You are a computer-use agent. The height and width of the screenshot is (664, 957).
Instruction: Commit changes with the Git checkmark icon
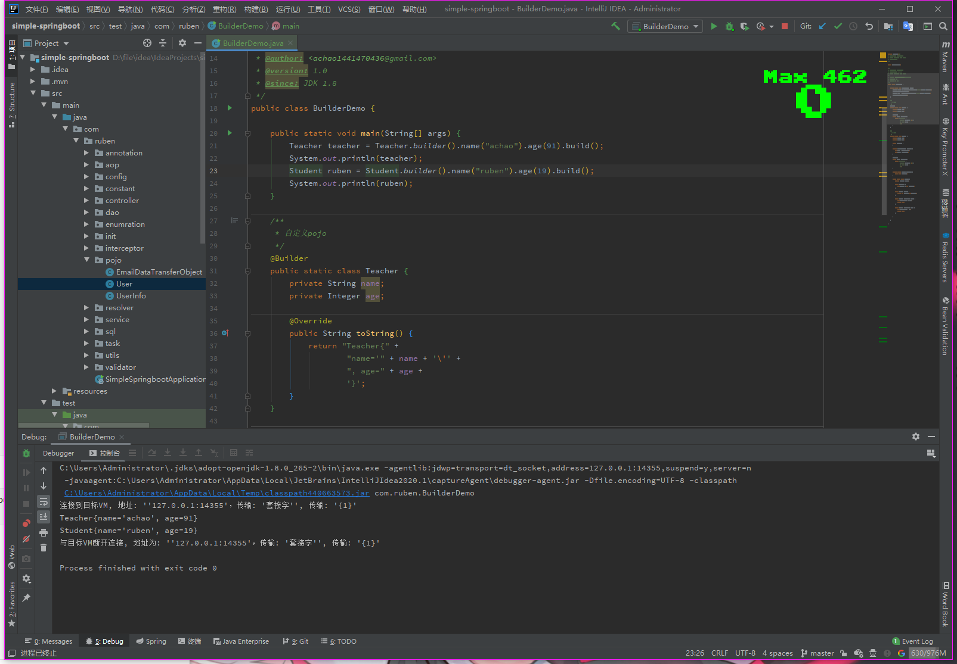click(x=838, y=26)
